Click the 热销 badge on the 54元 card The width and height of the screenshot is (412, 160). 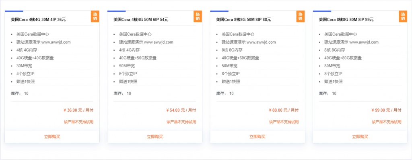pos(198,16)
